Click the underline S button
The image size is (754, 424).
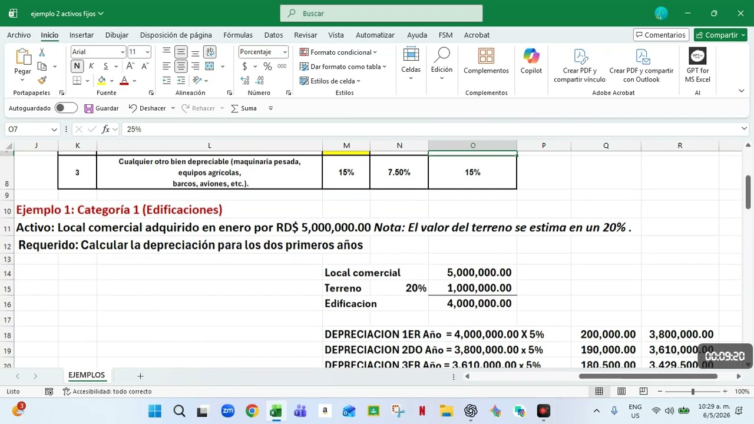(106, 66)
